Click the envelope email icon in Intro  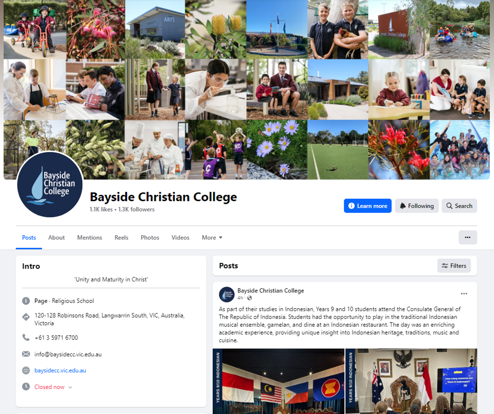coord(26,354)
